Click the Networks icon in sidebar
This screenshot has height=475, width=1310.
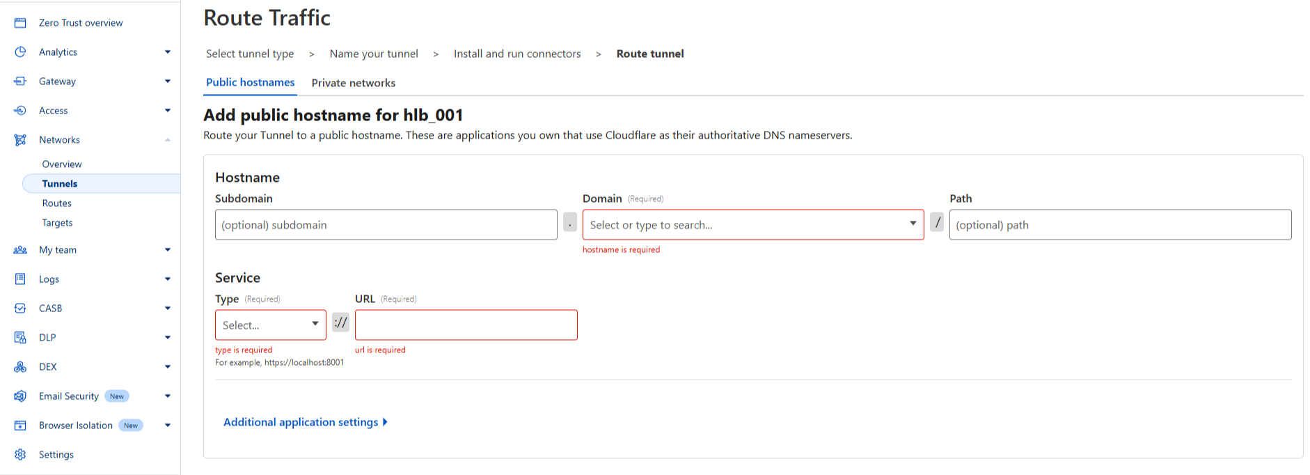[x=20, y=140]
